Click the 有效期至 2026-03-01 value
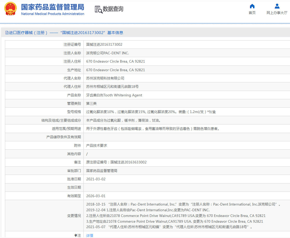 point(96,196)
